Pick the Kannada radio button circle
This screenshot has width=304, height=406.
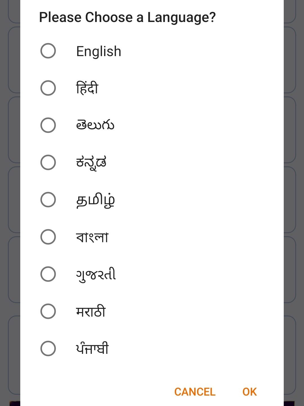(x=48, y=162)
